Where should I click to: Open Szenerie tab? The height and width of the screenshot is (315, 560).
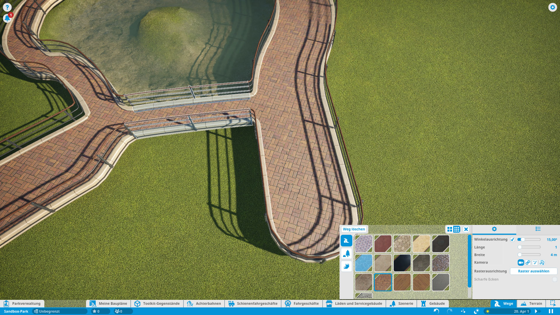[x=402, y=304]
